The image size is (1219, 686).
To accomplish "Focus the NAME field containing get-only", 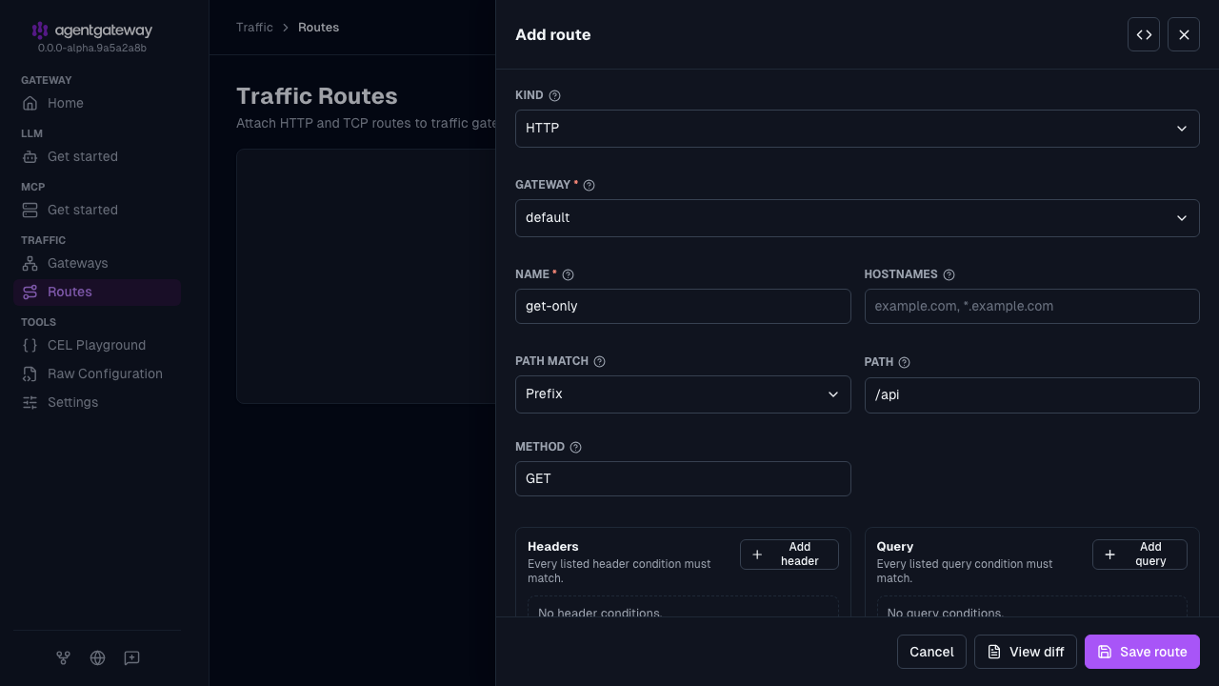I will coord(683,307).
